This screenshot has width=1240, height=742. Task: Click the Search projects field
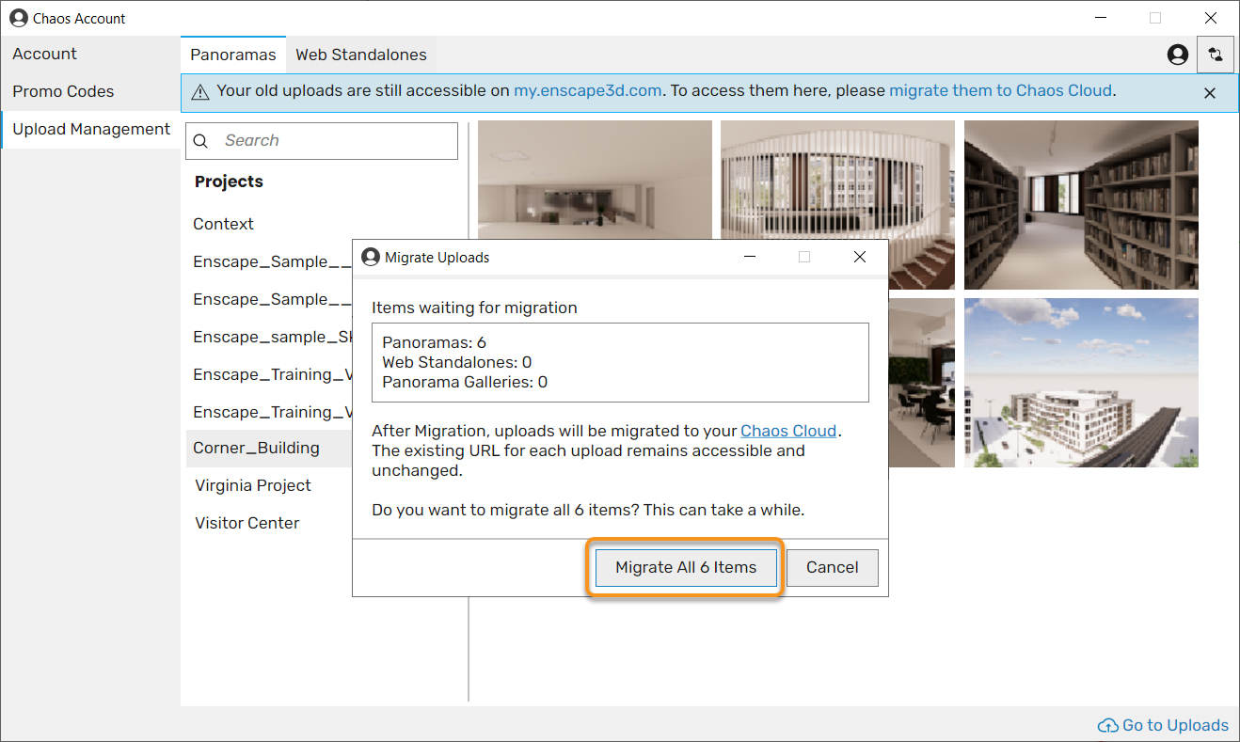coord(322,141)
